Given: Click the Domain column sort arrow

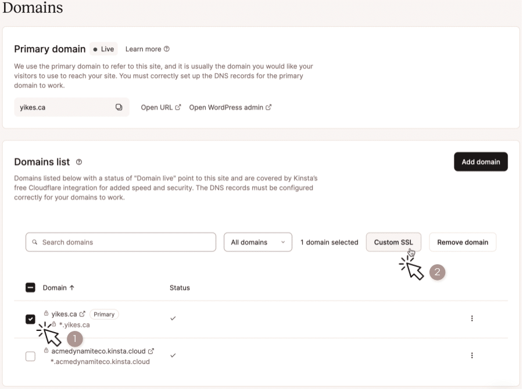Looking at the screenshot, I should tap(72, 287).
